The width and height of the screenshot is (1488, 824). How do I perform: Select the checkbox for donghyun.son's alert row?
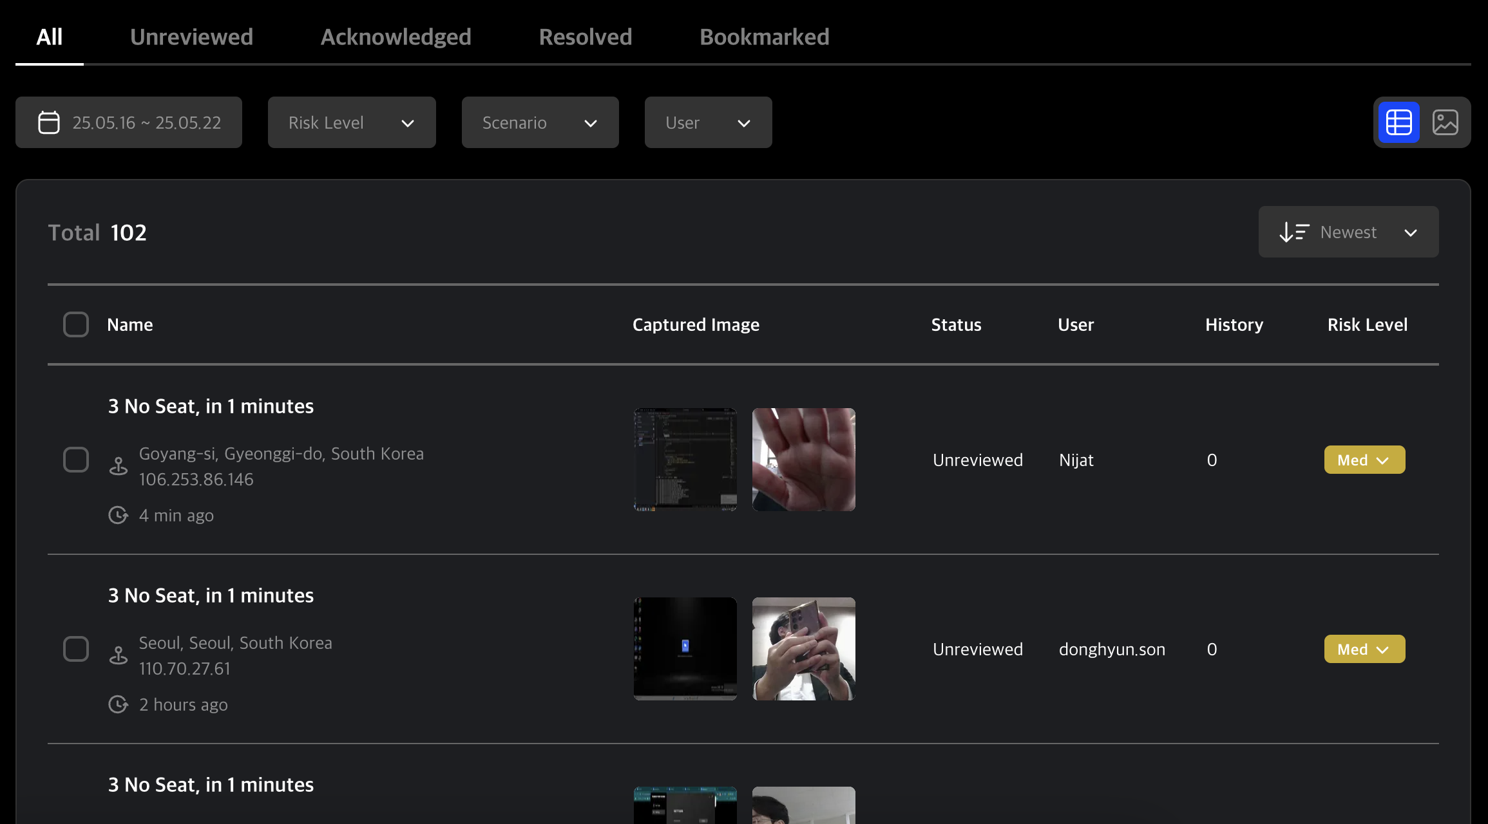point(76,649)
